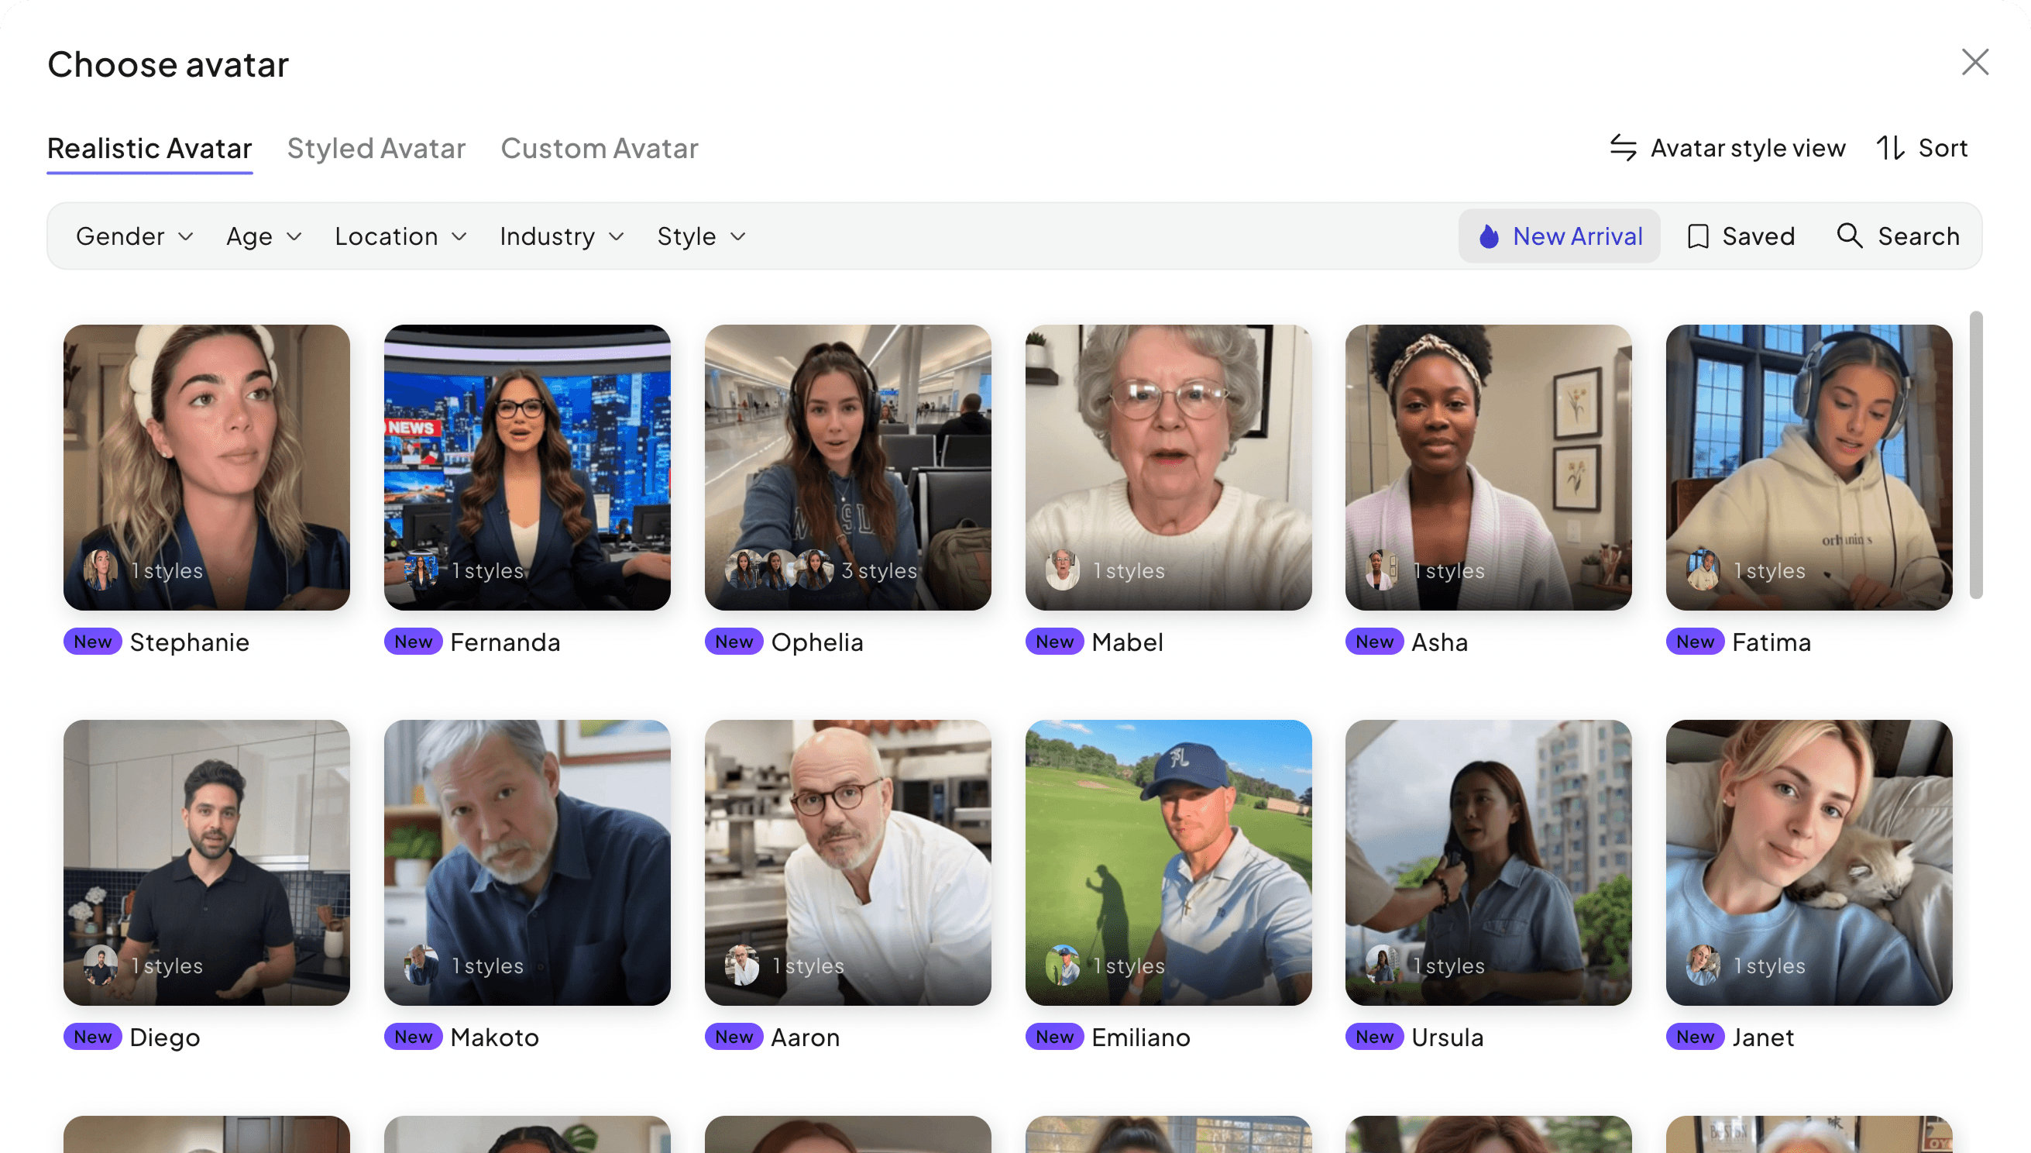Select the Emiliano golfer avatar
Image resolution: width=2031 pixels, height=1153 pixels.
(x=1167, y=862)
